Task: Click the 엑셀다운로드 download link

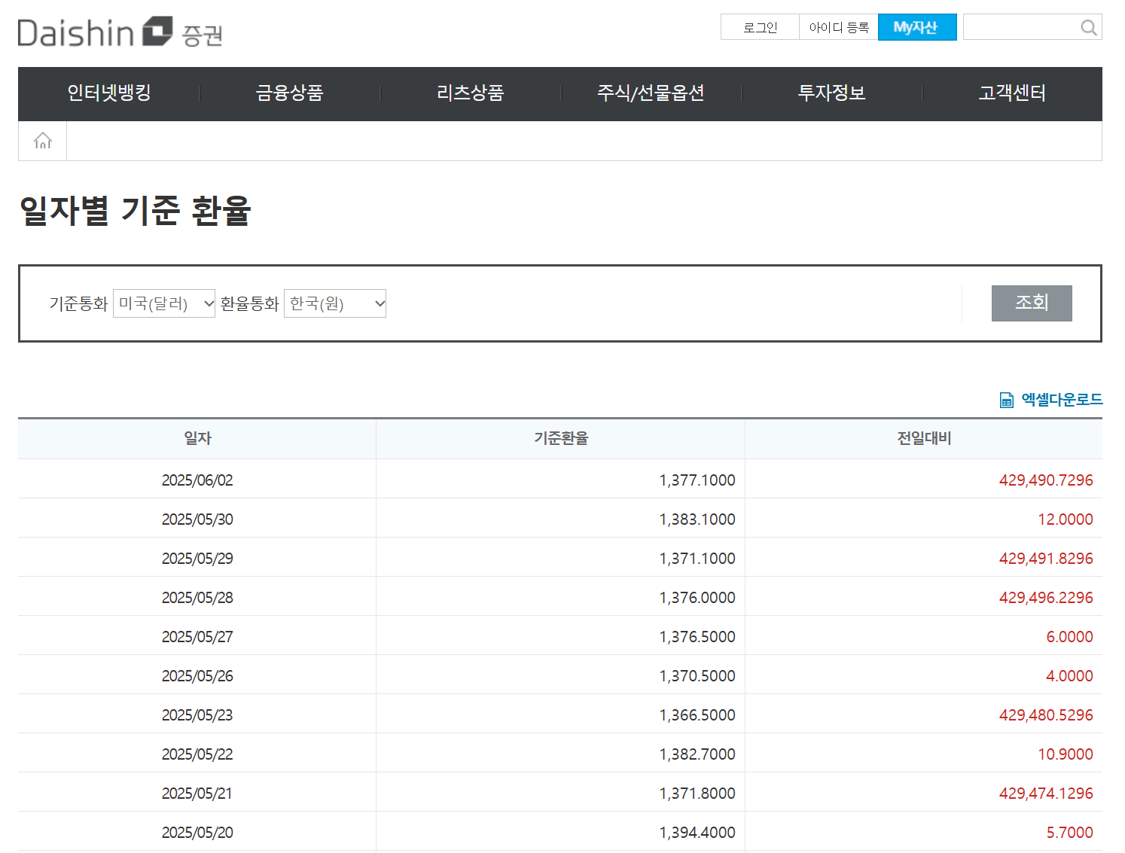Action: coord(1061,400)
